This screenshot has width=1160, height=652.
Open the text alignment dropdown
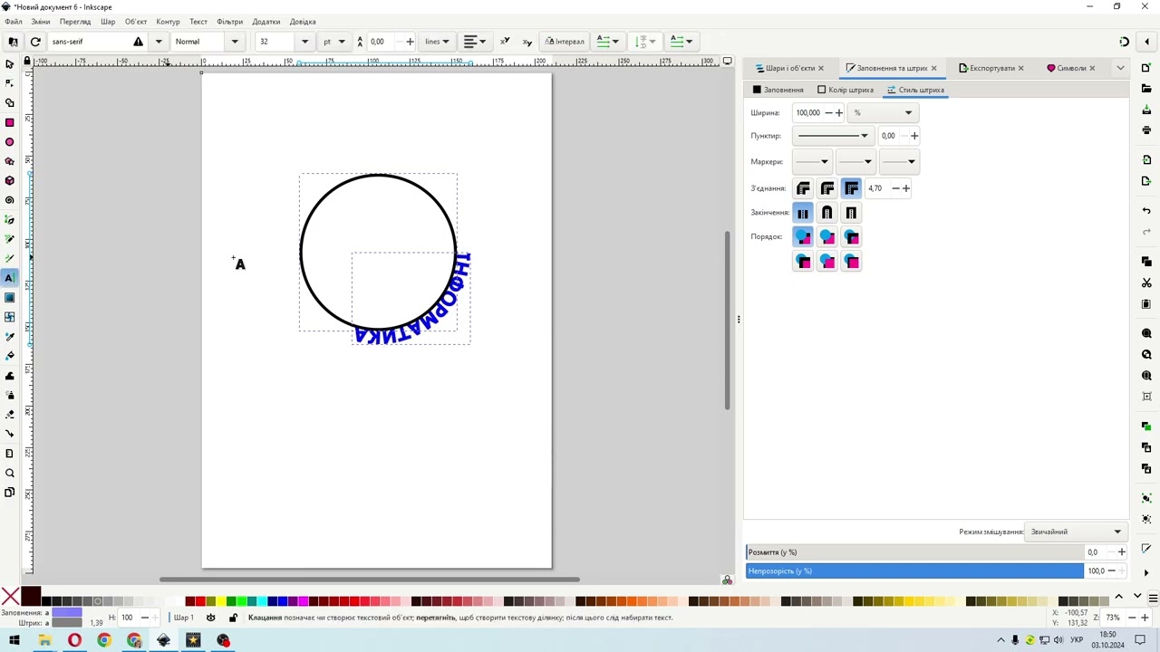tap(475, 42)
